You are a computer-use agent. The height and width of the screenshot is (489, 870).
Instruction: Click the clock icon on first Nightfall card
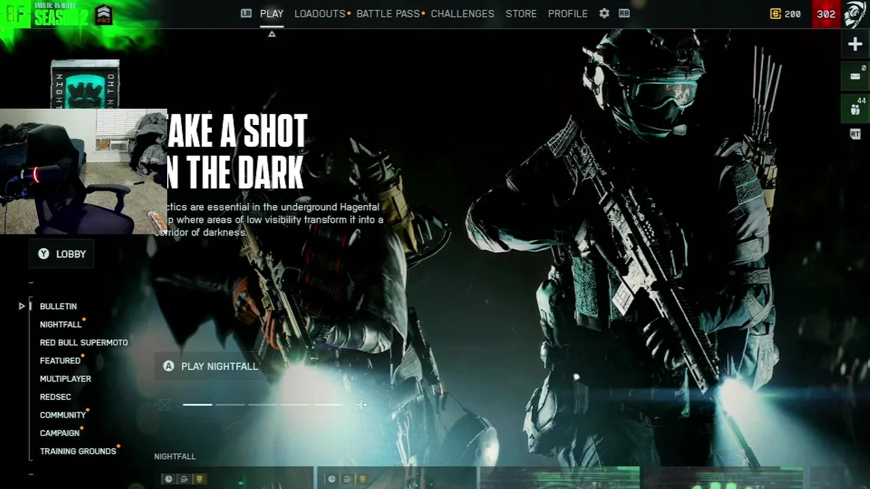[169, 479]
